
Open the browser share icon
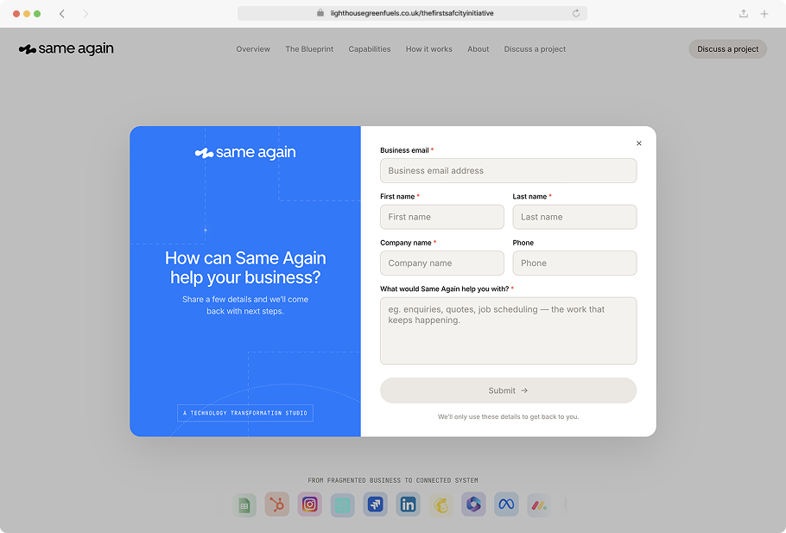(744, 14)
